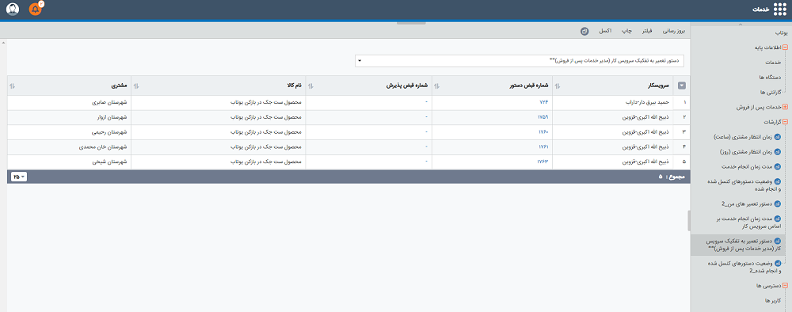Open order receipt number ۱۷۶۳ link
Screen dimensions: 792x312
[543, 162]
